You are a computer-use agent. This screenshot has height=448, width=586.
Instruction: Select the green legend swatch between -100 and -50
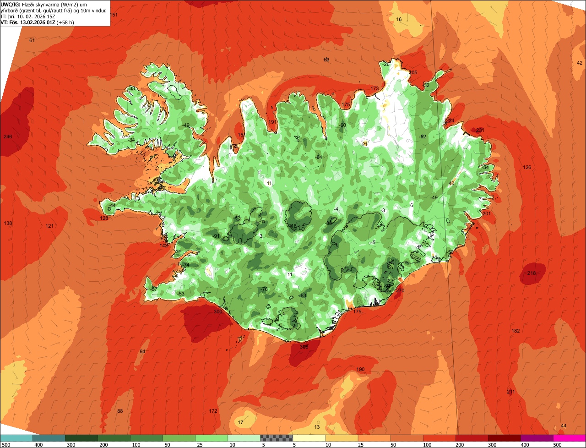pyautogui.click(x=146, y=438)
